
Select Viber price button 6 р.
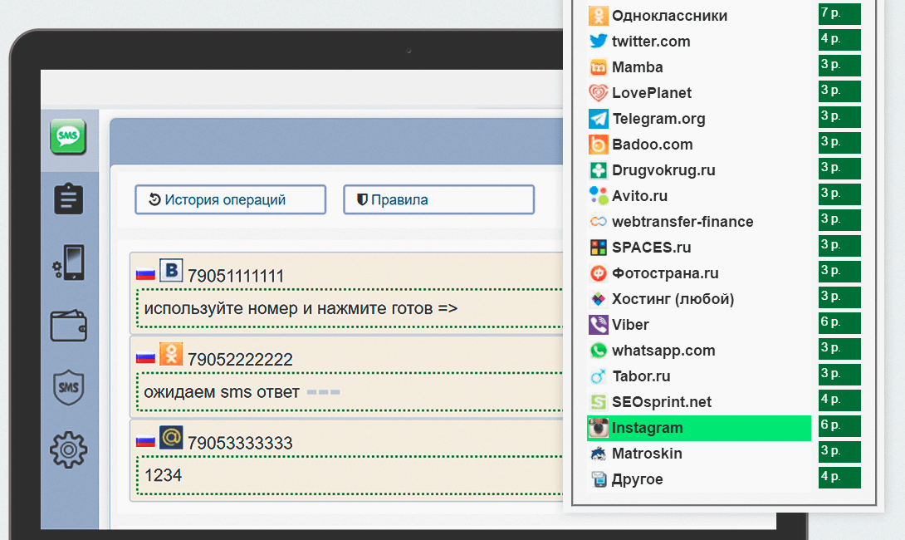click(839, 323)
